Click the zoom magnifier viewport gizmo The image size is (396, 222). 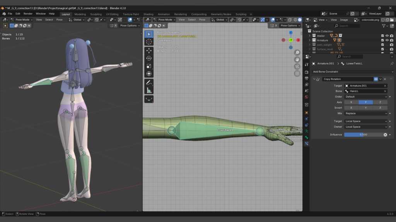pos(297,52)
